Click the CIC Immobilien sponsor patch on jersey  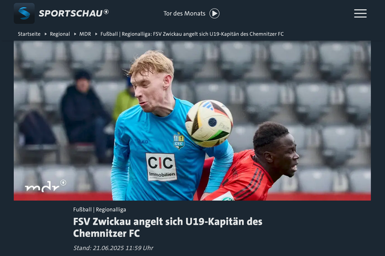tap(161, 167)
